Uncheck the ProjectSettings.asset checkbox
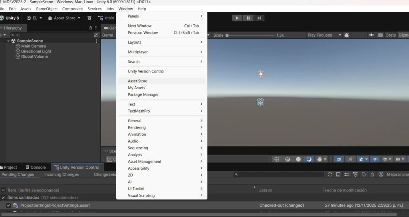 [8, 205]
